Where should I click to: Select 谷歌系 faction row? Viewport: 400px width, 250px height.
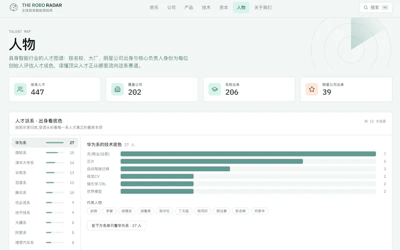(x=44, y=172)
